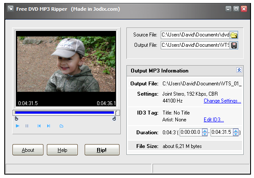Open Edit ID3 link

click(214, 120)
